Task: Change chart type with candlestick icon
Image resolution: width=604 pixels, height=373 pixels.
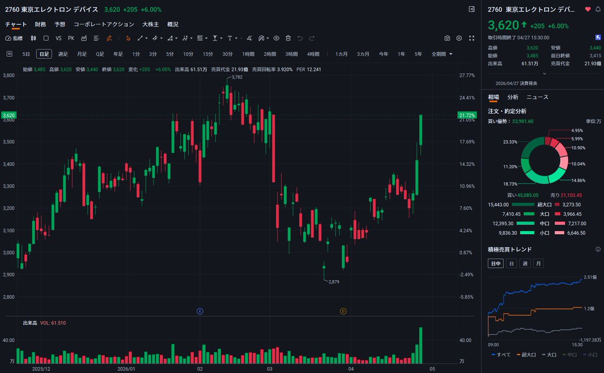Action: point(34,38)
